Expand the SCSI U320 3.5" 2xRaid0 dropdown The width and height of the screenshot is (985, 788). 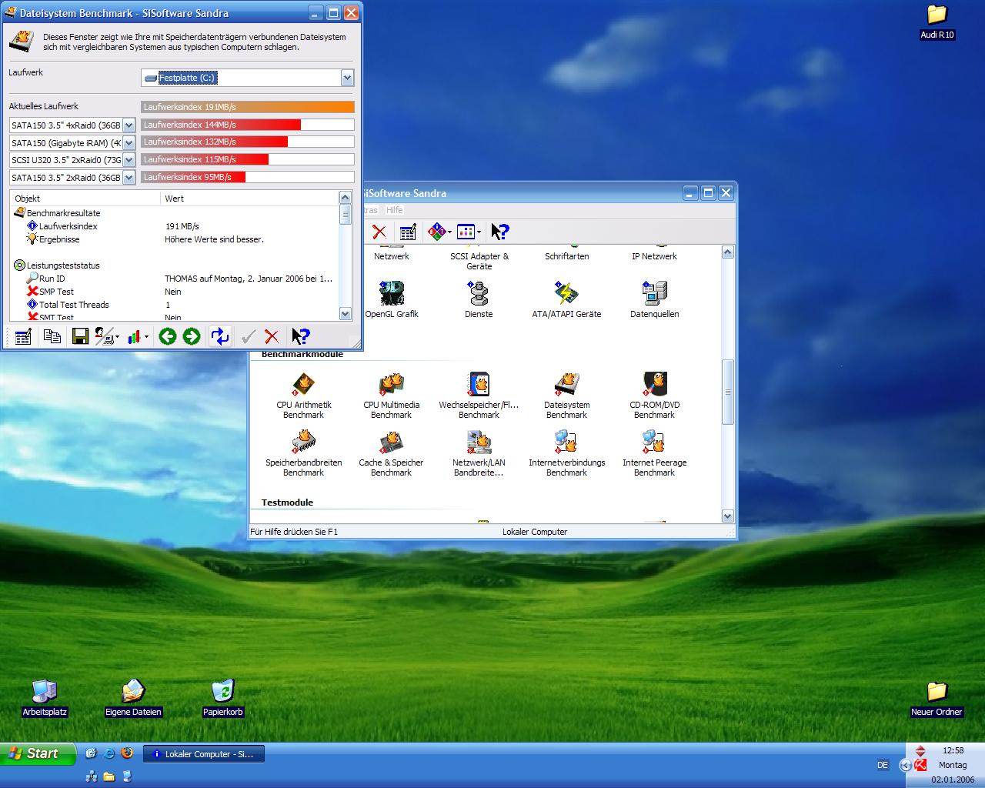[x=129, y=160]
